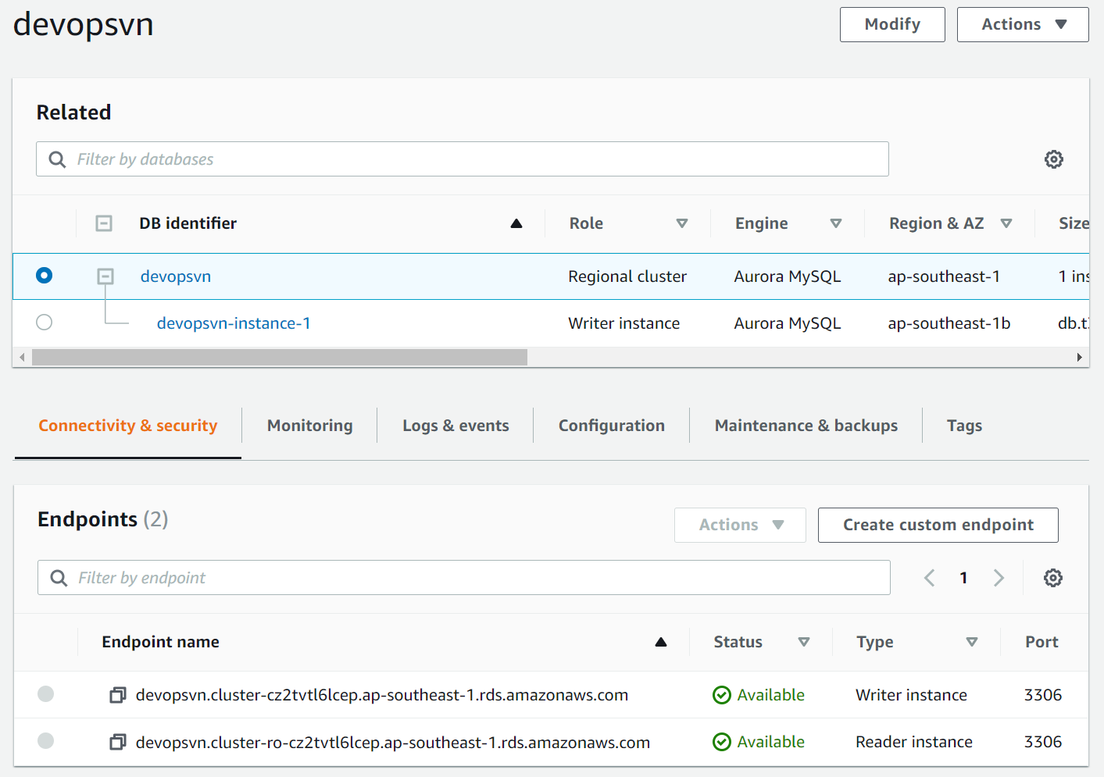Copy the writer cluster endpoint name

tap(118, 695)
